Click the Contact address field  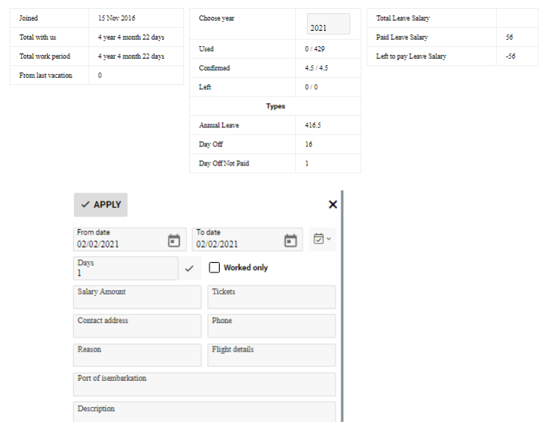[x=137, y=326]
